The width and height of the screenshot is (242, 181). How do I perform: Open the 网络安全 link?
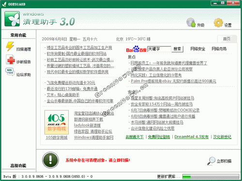[198, 49]
